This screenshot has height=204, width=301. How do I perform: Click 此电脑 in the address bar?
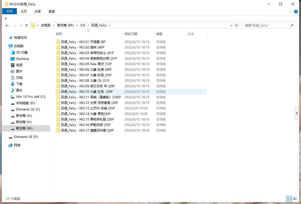(46, 25)
